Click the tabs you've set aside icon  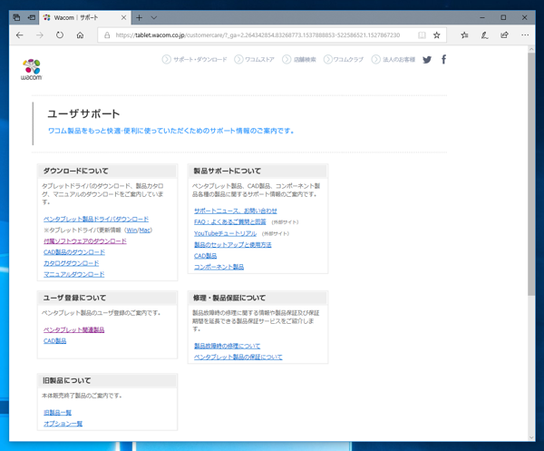(16, 17)
